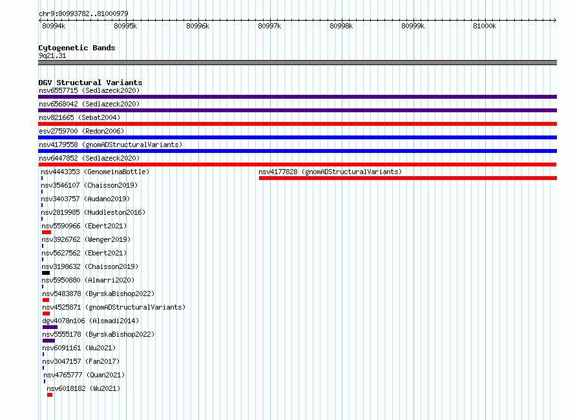The width and height of the screenshot is (575, 420).
Task: Click nsv4765777 (Quan2021) label
Action: click(84, 375)
